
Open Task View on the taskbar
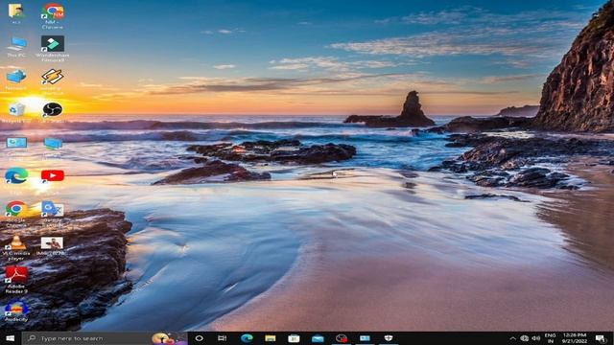click(x=222, y=338)
